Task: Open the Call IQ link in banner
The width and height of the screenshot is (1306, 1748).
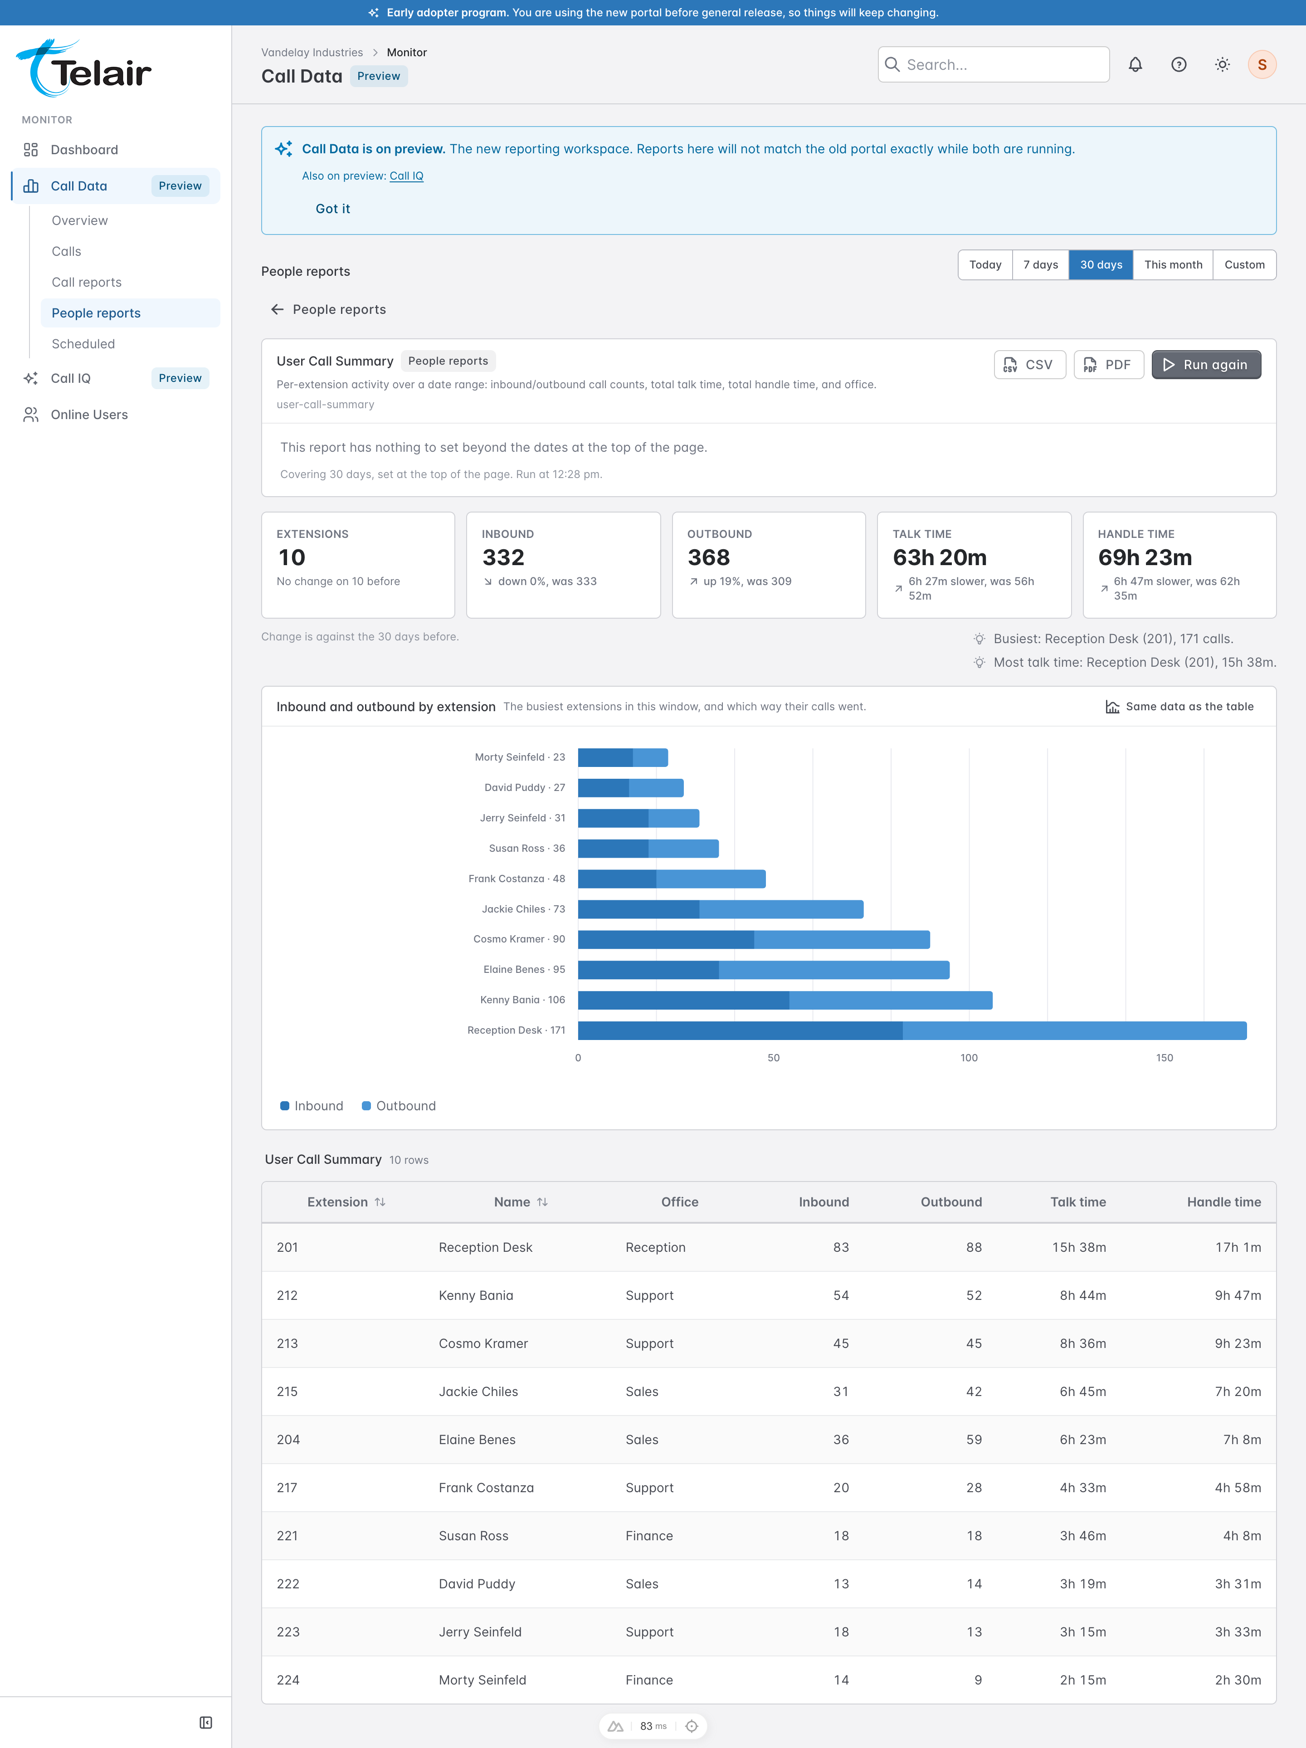Action: 406,176
